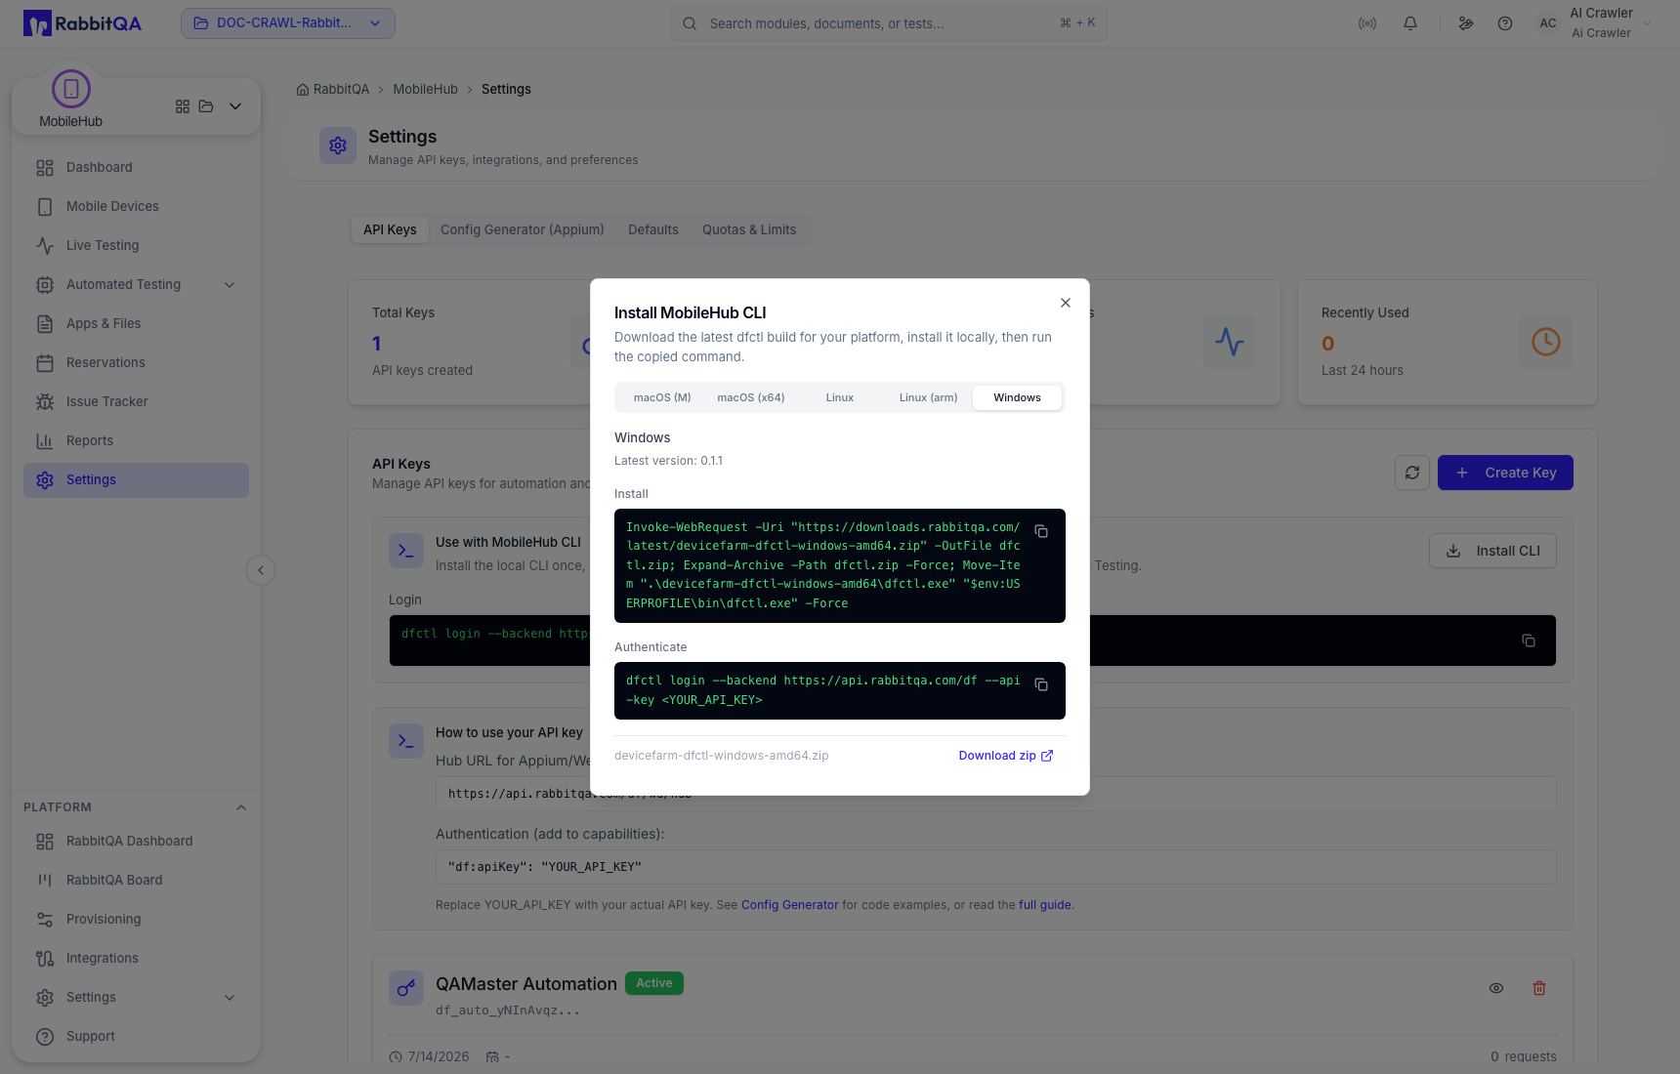This screenshot has width=1680, height=1074.
Task: Delete the QAMaster Automation key
Action: [1539, 988]
